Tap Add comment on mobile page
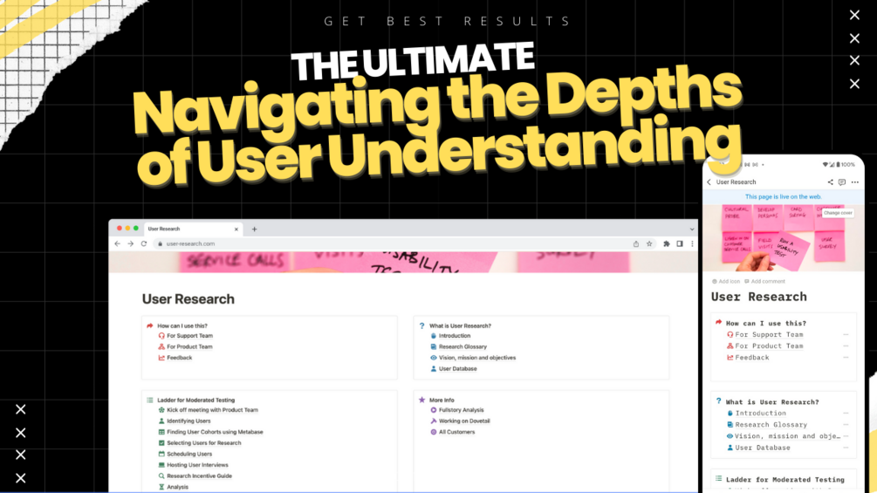Screen dimensions: 877x493 tap(764, 281)
